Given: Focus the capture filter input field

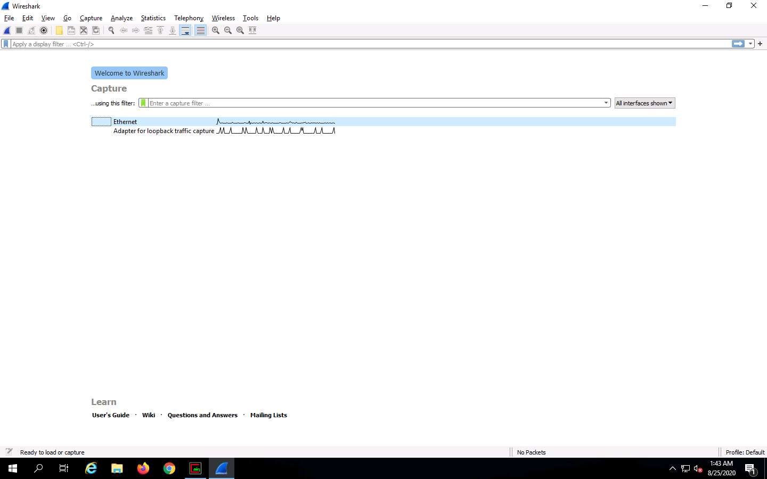Looking at the screenshot, I should coord(375,103).
